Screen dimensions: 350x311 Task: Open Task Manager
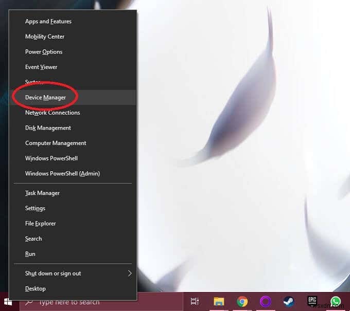click(x=73, y=193)
